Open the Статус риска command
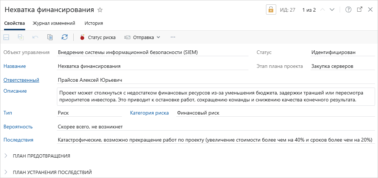This screenshot has width=378, height=178. pyautogui.click(x=97, y=37)
